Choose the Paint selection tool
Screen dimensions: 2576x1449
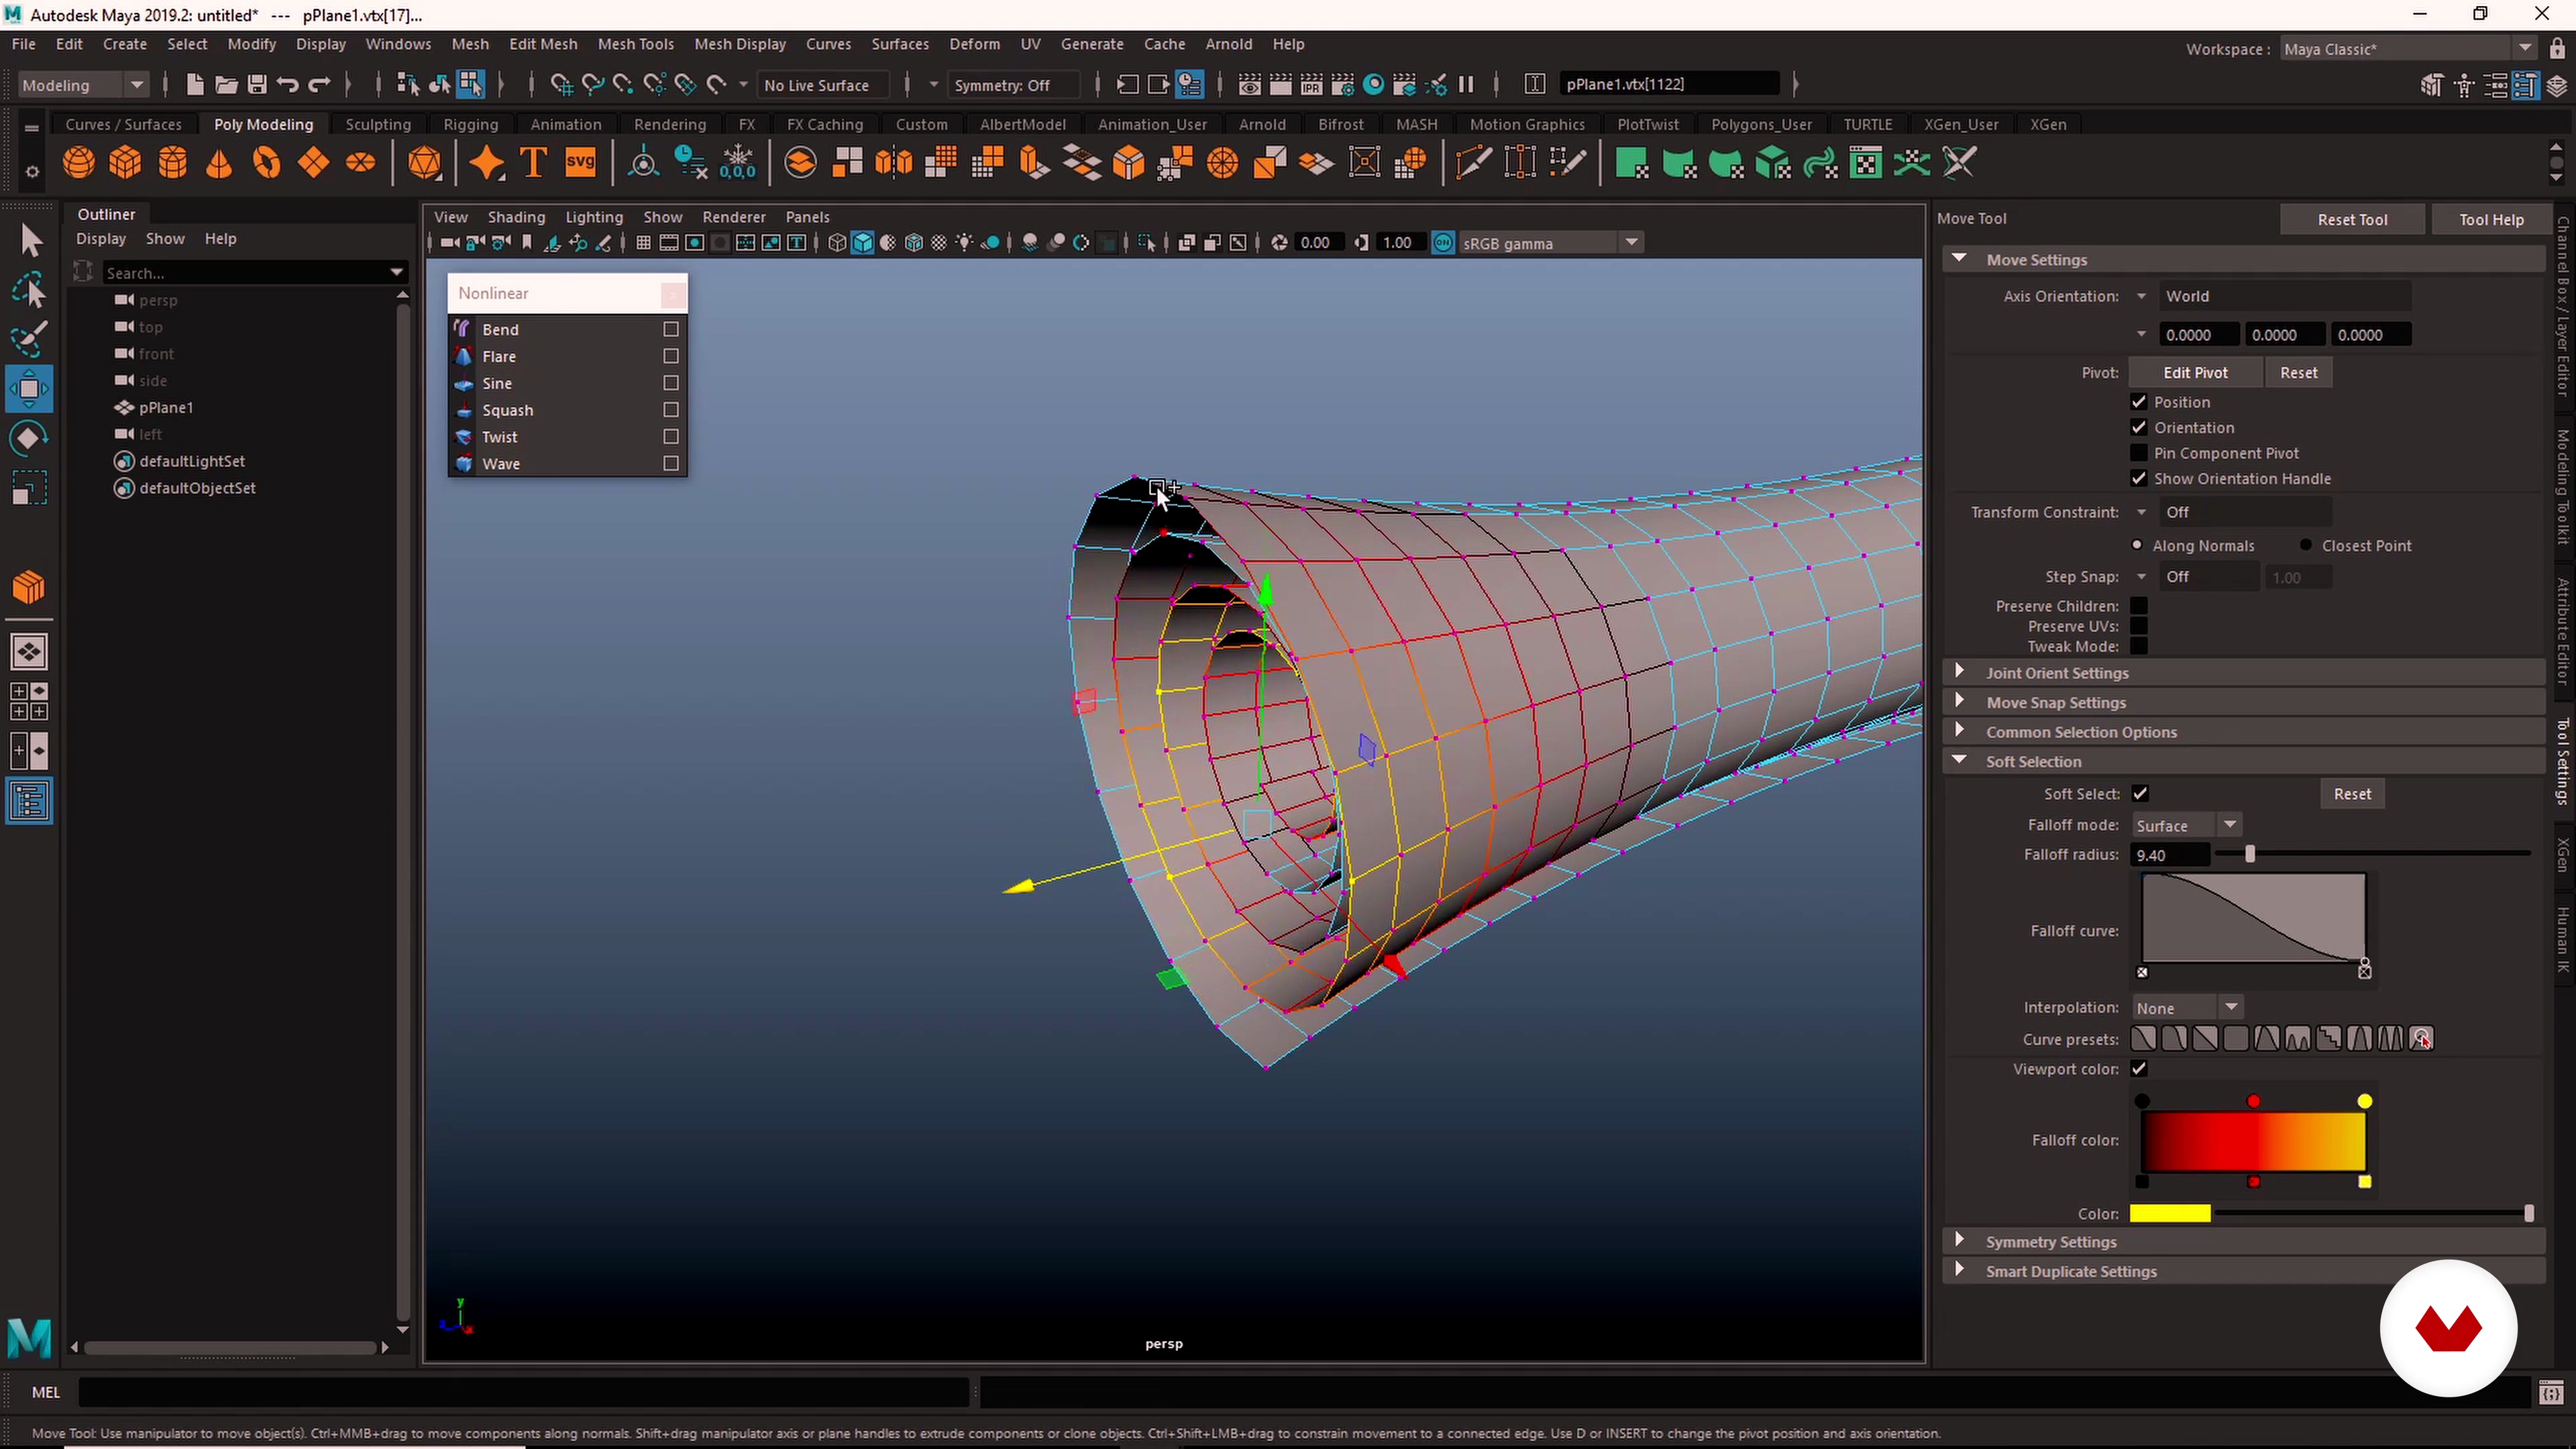tap(30, 340)
